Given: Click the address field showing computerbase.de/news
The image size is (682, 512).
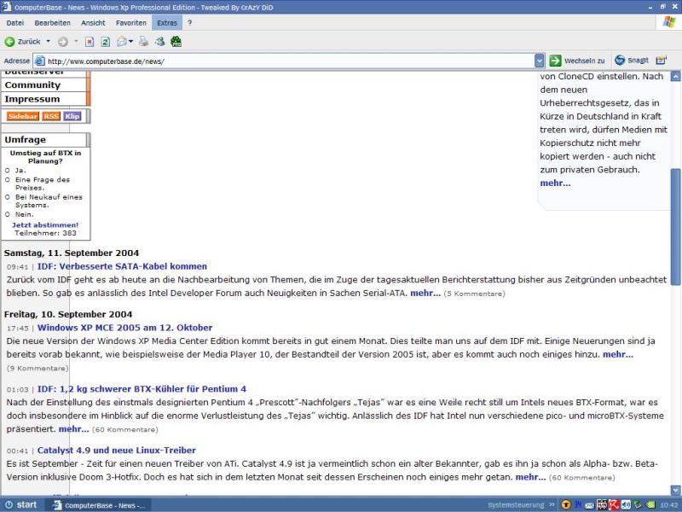Looking at the screenshot, I should click(x=289, y=61).
